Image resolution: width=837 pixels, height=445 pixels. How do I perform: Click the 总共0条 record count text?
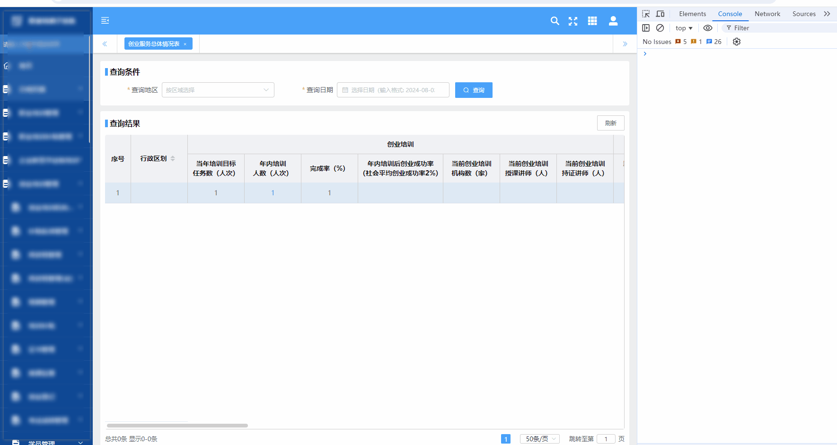116,439
